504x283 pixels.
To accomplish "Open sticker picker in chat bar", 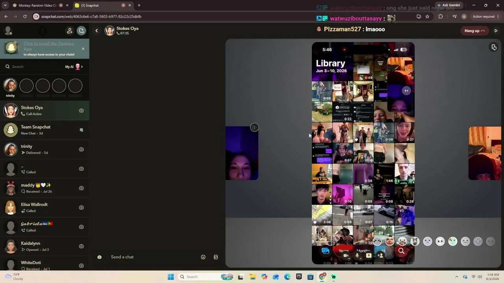I will pyautogui.click(x=216, y=257).
